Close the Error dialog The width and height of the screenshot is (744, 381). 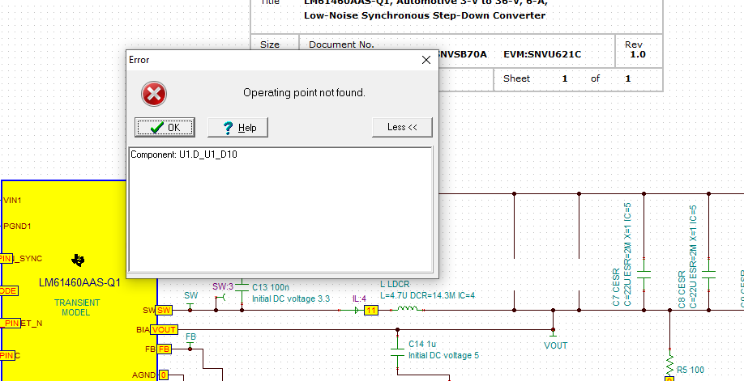[426, 60]
